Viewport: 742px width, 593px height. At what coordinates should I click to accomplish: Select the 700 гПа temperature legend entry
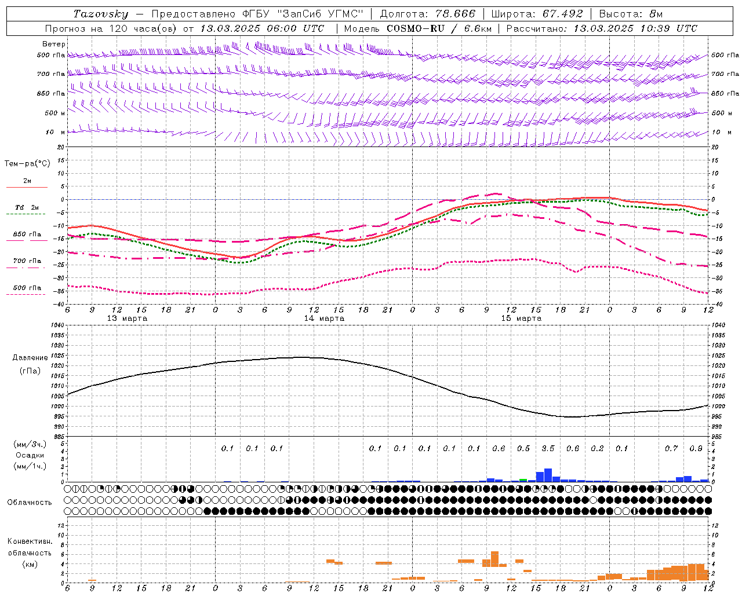point(27,261)
